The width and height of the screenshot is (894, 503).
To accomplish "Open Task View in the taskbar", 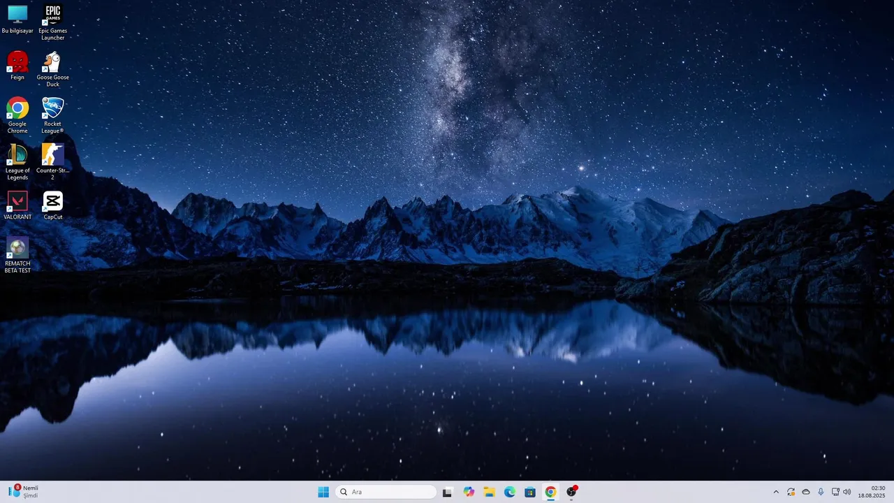I will tap(447, 492).
